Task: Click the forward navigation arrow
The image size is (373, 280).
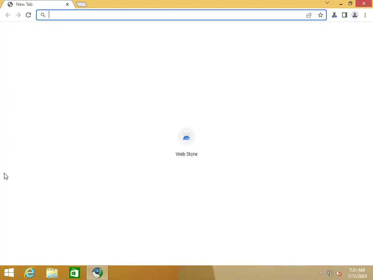Action: (x=18, y=15)
